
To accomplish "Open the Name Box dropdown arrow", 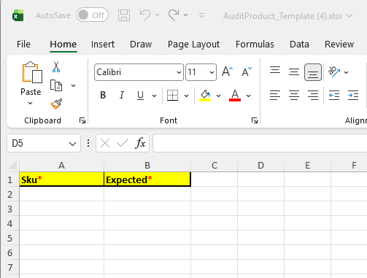I will coord(72,144).
